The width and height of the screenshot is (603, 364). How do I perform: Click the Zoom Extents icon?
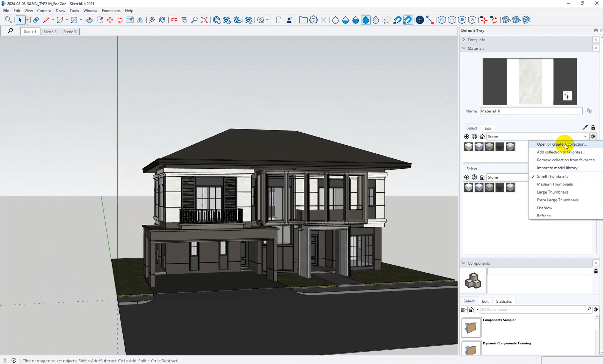[x=204, y=20]
